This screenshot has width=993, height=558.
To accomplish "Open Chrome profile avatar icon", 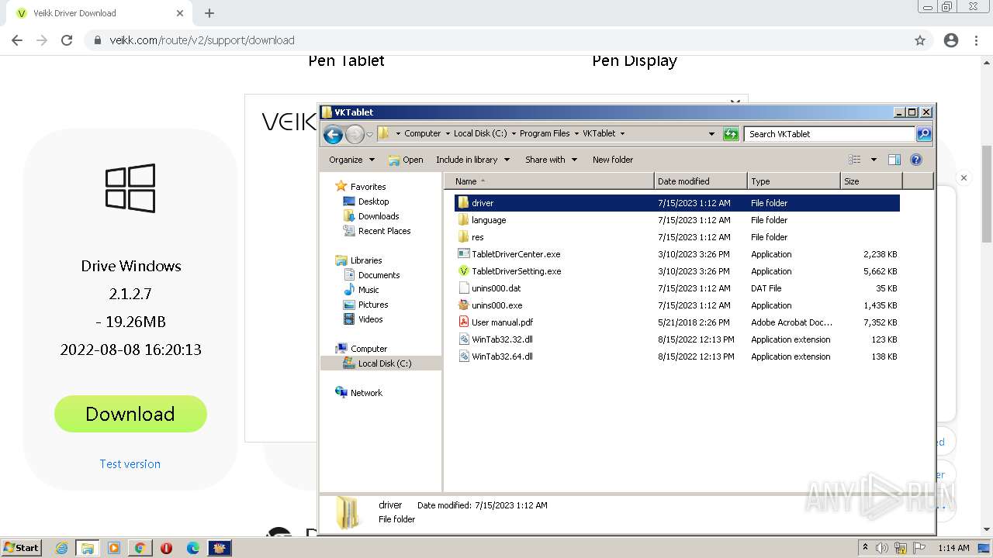I will [951, 40].
